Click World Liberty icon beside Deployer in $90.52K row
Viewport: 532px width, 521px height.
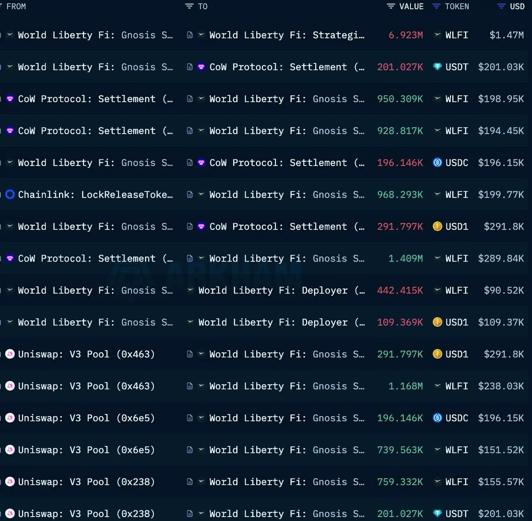click(190, 290)
